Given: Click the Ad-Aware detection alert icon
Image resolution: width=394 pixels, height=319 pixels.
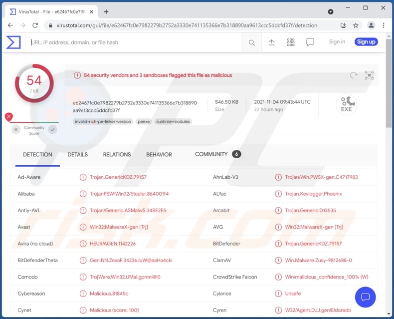Looking at the screenshot, I should coord(83,177).
